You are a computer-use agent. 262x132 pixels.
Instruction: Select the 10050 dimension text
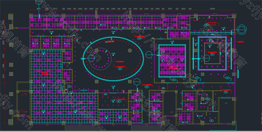212,9
